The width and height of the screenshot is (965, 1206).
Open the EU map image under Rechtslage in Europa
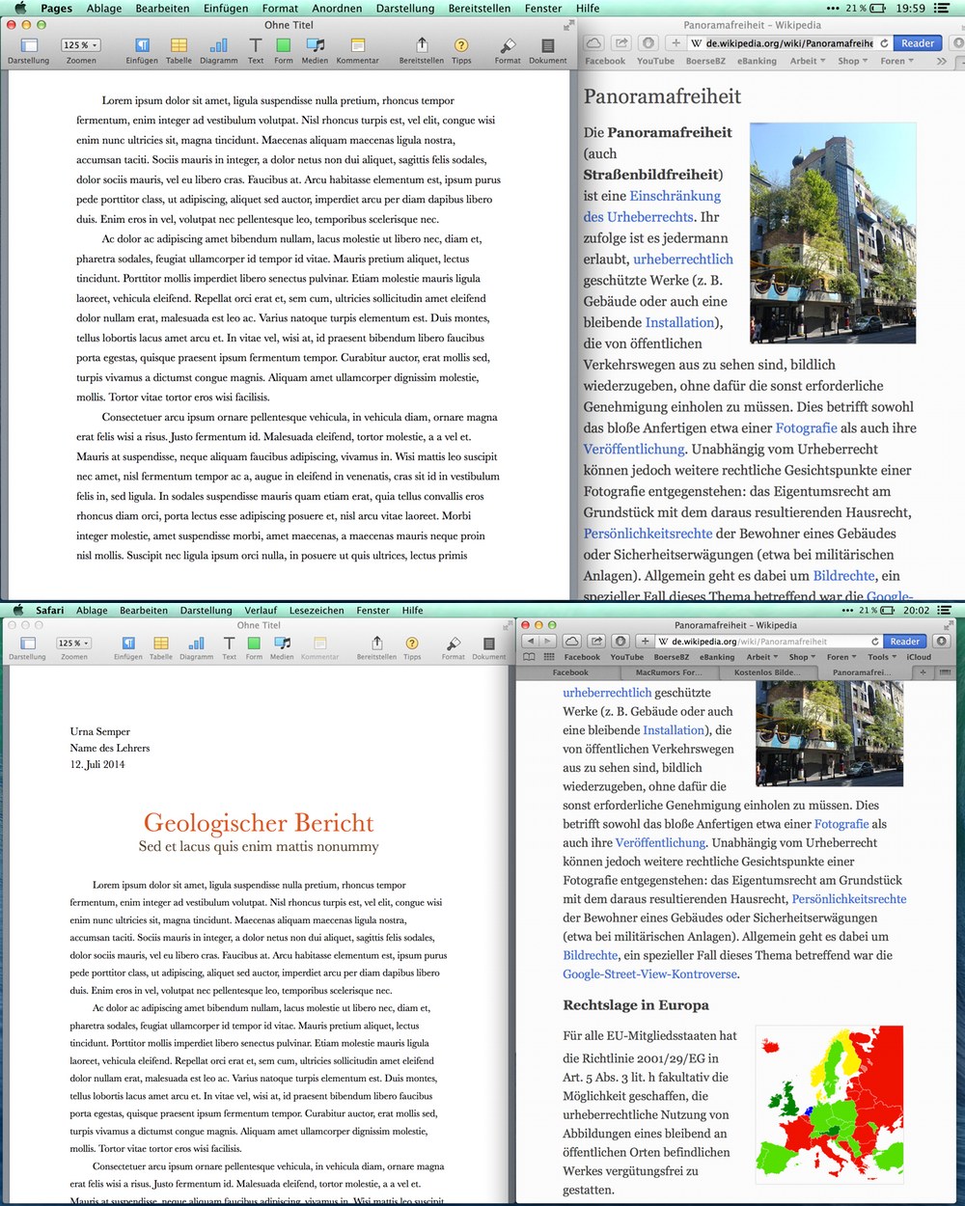830,1103
